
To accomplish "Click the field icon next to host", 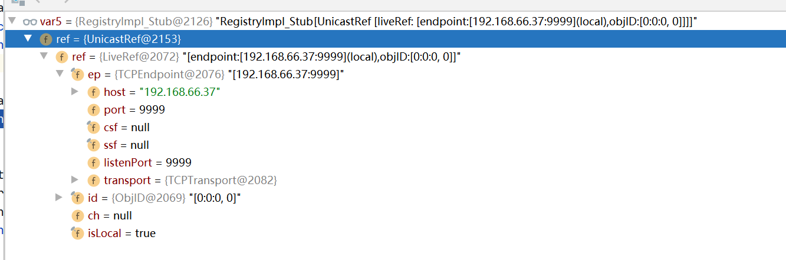I will pyautogui.click(x=93, y=92).
